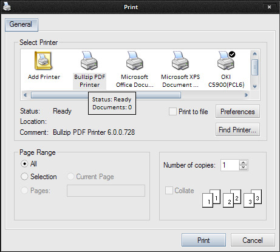Select Microsoft Office Document printer icon
This screenshot has width=280, height=252.
[x=135, y=61]
